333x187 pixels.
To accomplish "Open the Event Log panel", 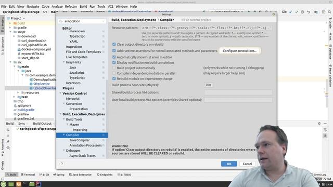I will [x=318, y=175].
